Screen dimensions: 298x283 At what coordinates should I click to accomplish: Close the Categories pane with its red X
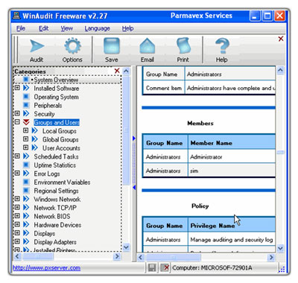point(117,71)
